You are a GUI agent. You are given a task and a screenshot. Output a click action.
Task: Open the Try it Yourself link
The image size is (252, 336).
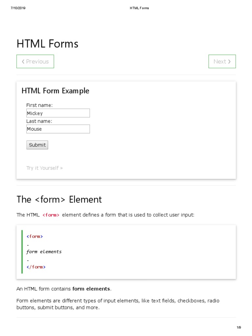point(44,168)
